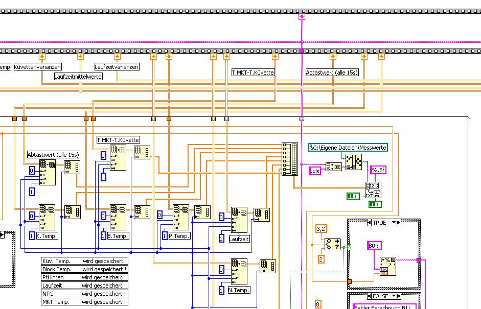Click the 0 constant beside Abtastwert Index Array
Image resolution: width=481 pixels, height=309 pixels.
[x=32, y=171]
